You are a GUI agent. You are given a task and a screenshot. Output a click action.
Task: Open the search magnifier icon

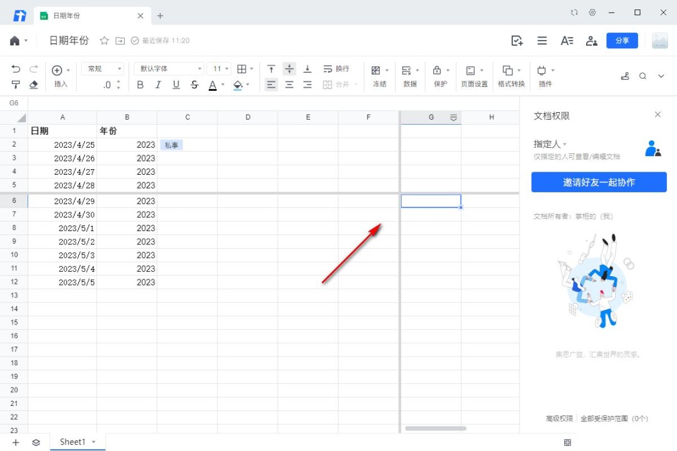click(x=643, y=76)
